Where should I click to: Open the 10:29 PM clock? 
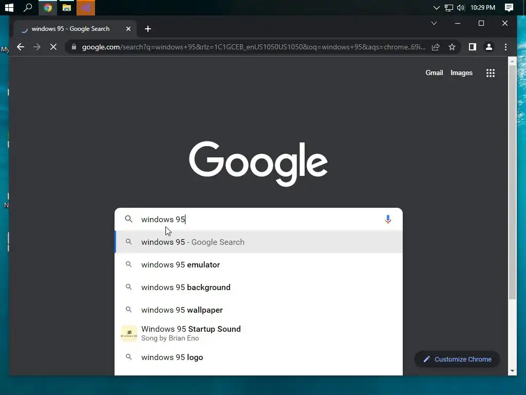point(483,7)
